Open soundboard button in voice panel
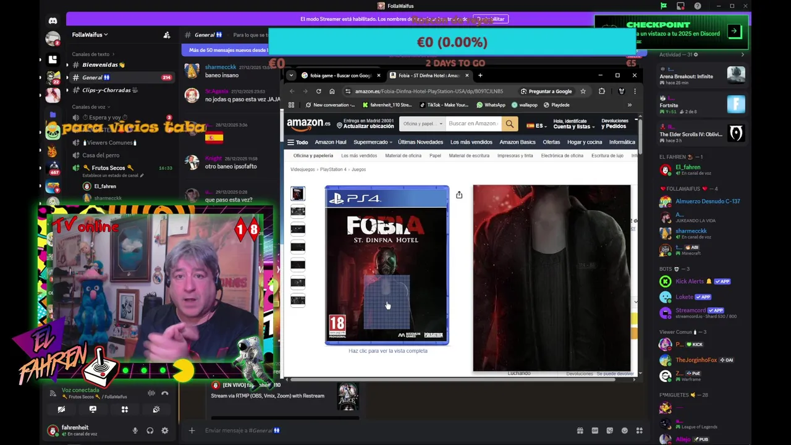The image size is (791, 445). (x=156, y=409)
